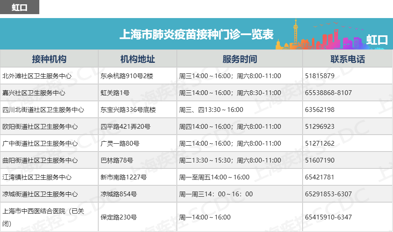Click address 巴林路78号
Screen dimensions: 393x232
117,161
